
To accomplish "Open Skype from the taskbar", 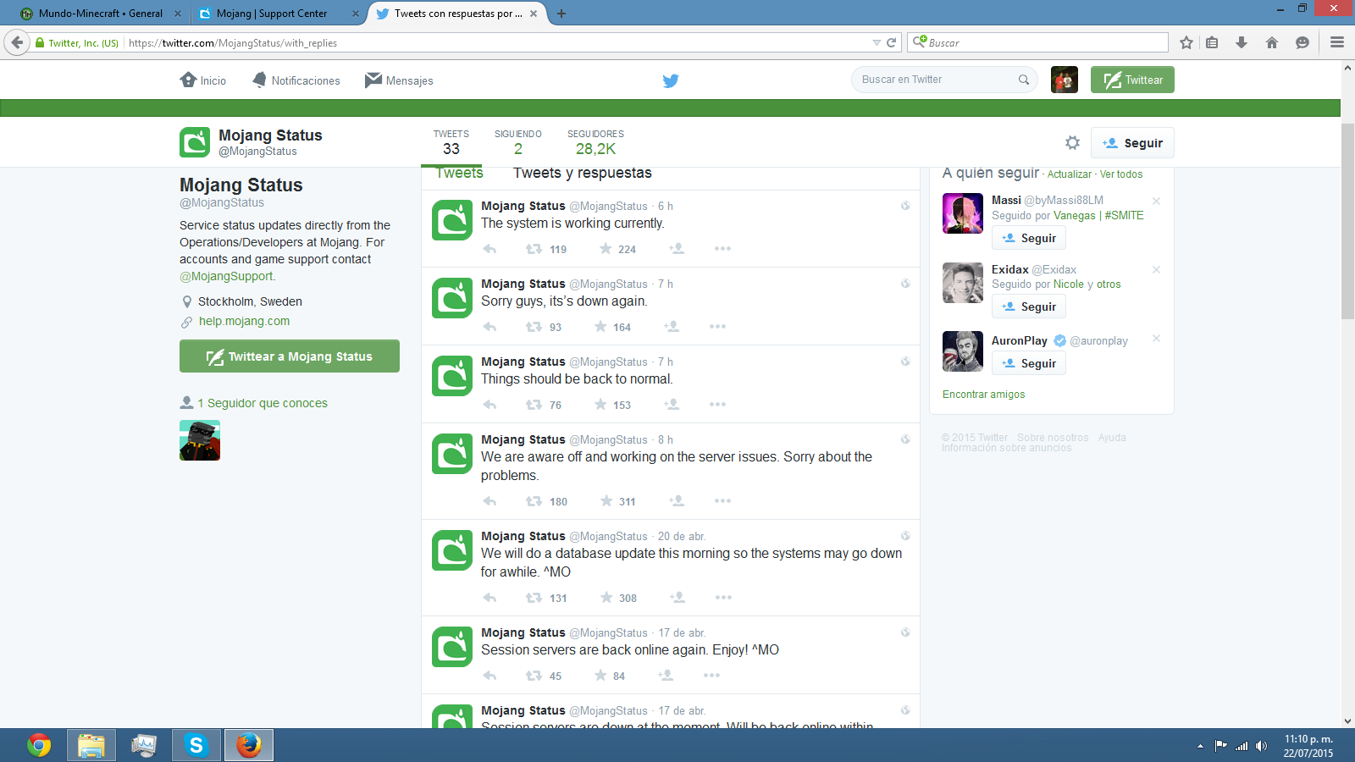I will (196, 745).
